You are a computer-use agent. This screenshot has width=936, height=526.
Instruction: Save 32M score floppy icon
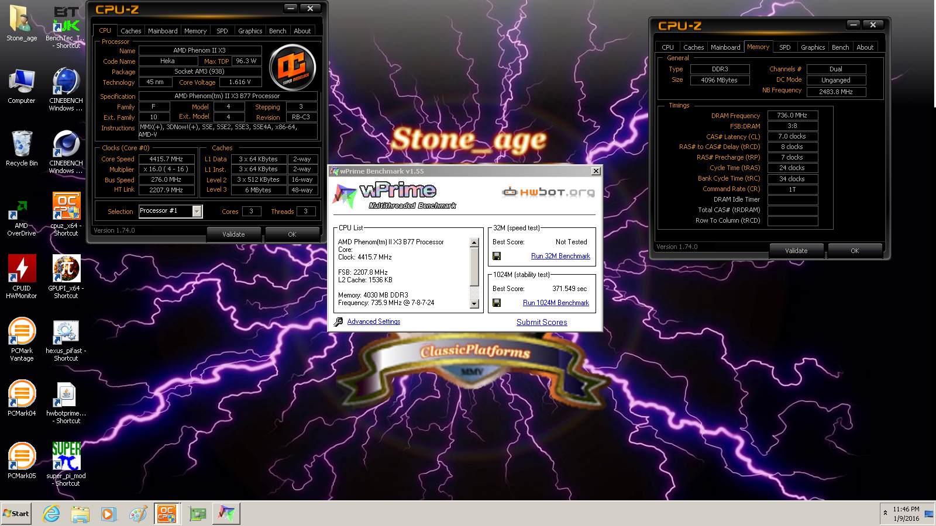tap(497, 256)
